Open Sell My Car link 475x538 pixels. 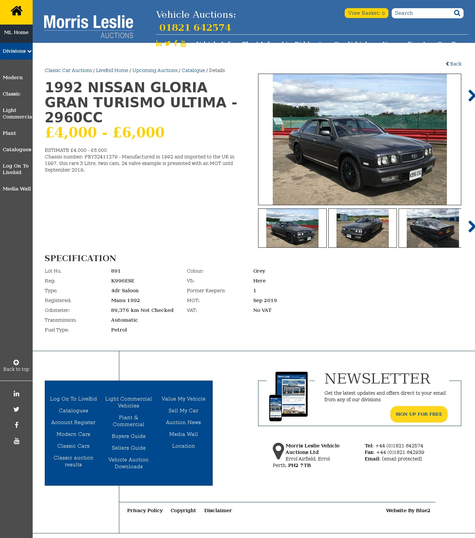coord(184,411)
